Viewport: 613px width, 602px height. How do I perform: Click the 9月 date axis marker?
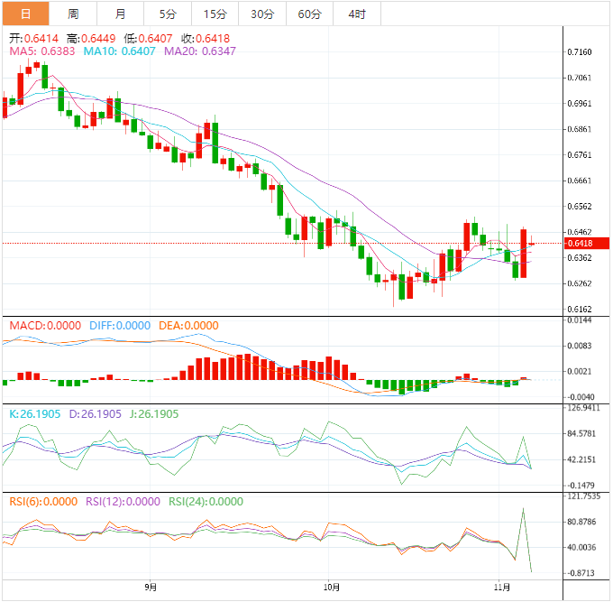pyautogui.click(x=151, y=588)
